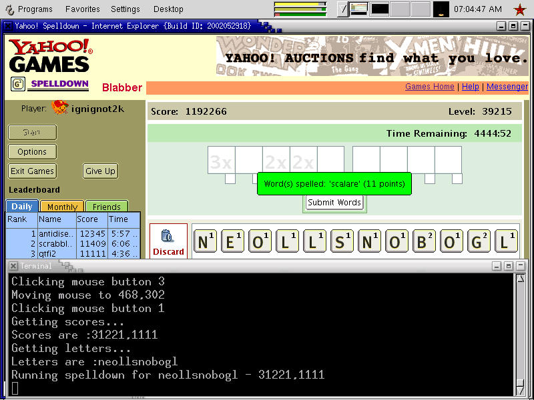Open the Programs menu

[35, 9]
